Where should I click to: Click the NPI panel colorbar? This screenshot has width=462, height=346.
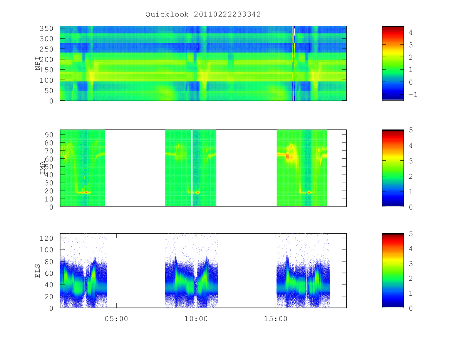tap(393, 63)
